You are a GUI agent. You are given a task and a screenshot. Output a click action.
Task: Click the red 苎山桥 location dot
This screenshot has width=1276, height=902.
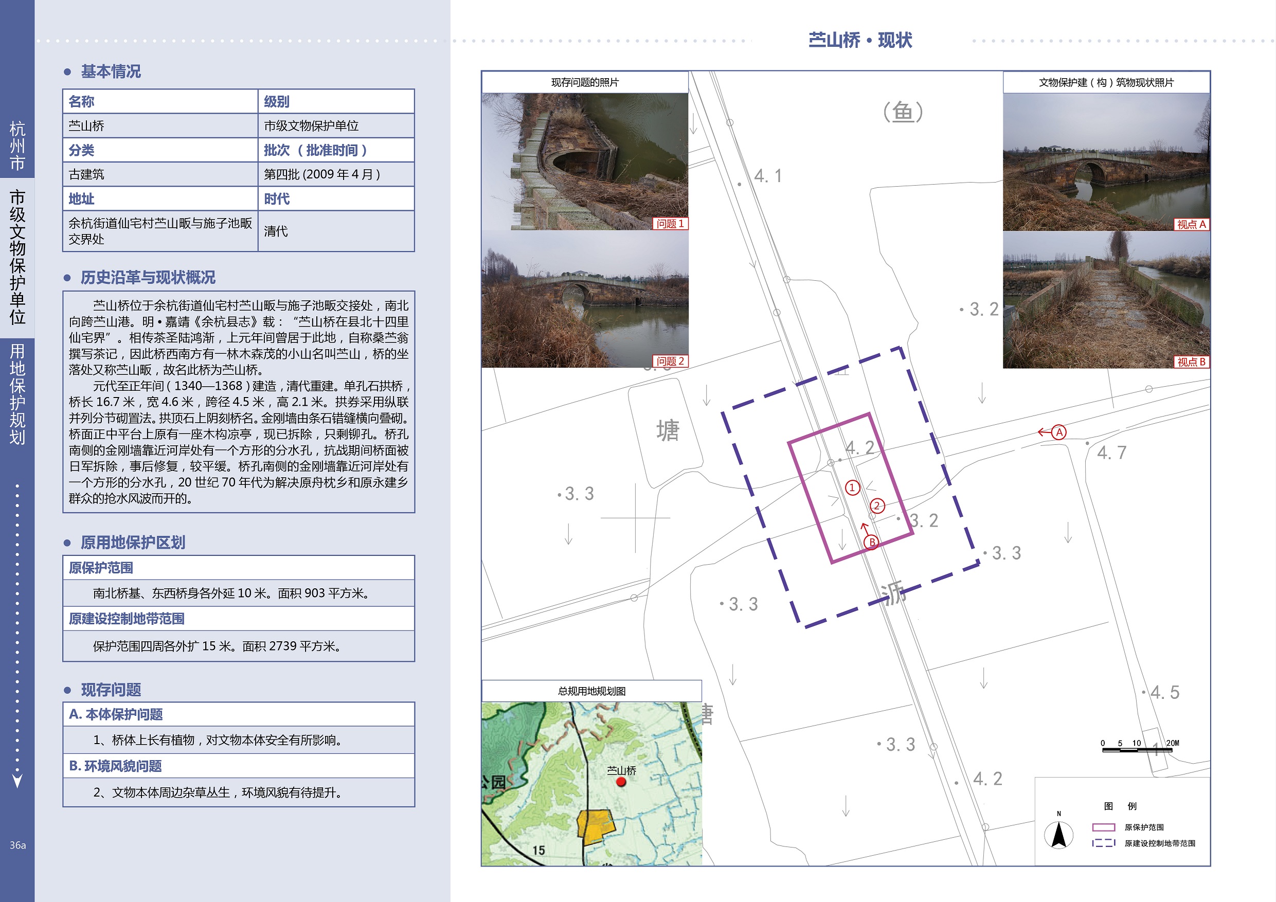click(x=621, y=782)
